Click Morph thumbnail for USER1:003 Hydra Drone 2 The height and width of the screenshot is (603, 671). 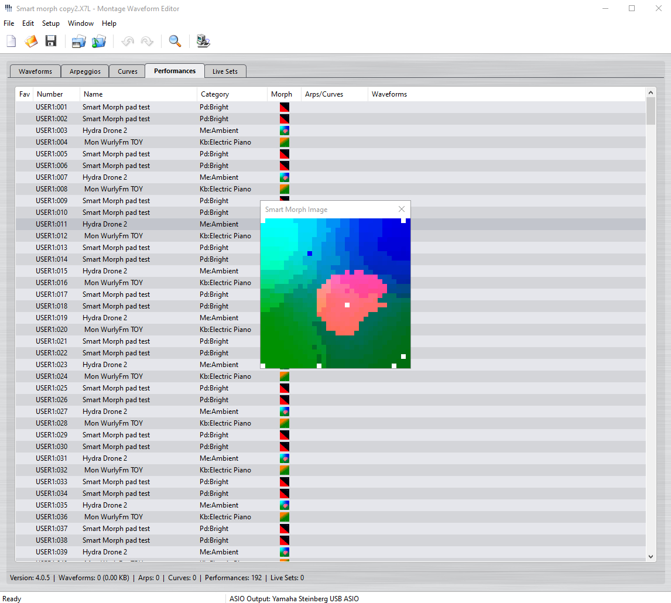click(285, 131)
